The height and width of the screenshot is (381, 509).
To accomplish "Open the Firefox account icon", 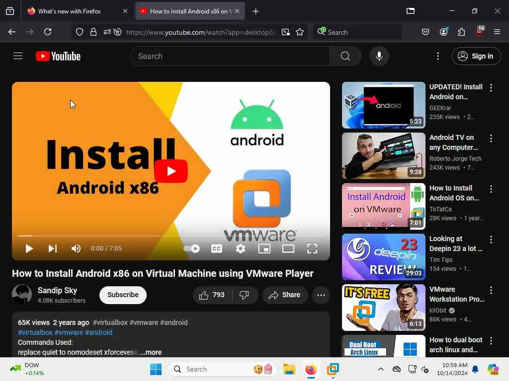I will [443, 32].
